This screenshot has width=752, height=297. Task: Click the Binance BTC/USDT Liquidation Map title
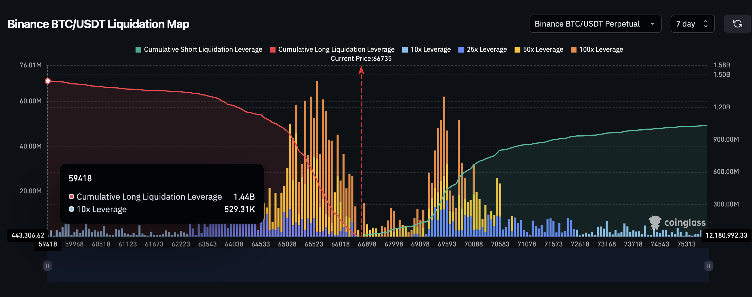point(99,24)
